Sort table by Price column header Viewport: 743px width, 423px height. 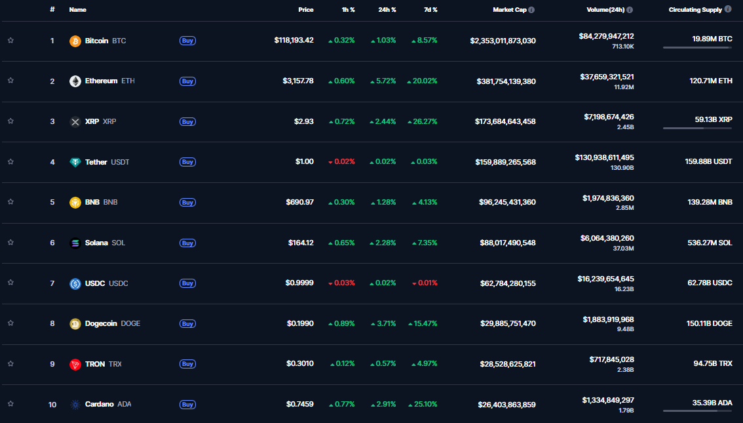305,10
